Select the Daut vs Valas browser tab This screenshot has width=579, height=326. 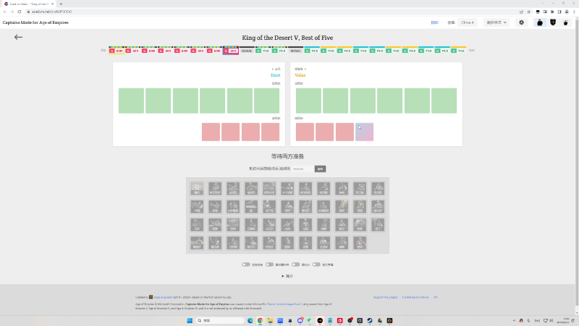point(29,4)
